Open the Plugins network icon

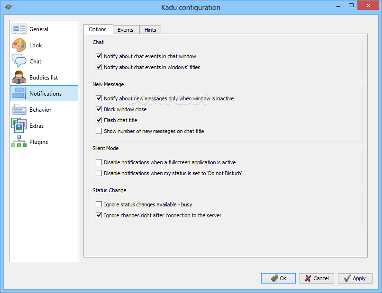pos(19,142)
